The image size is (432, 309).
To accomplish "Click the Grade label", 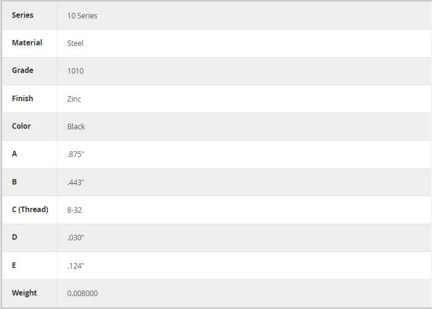I will tap(23, 70).
